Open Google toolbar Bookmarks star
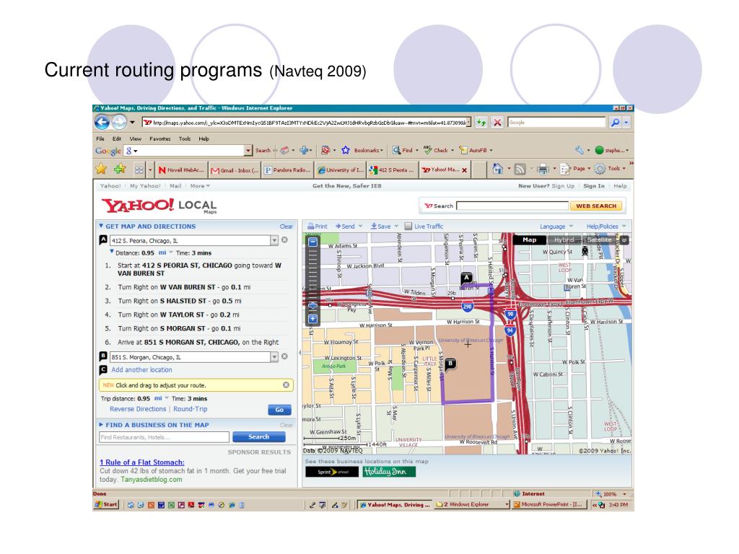739x554 pixels. (346, 150)
